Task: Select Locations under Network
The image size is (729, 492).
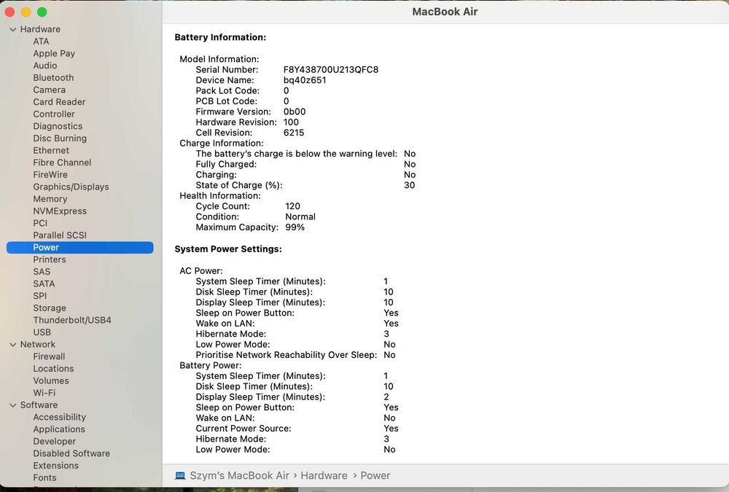Action: click(53, 368)
